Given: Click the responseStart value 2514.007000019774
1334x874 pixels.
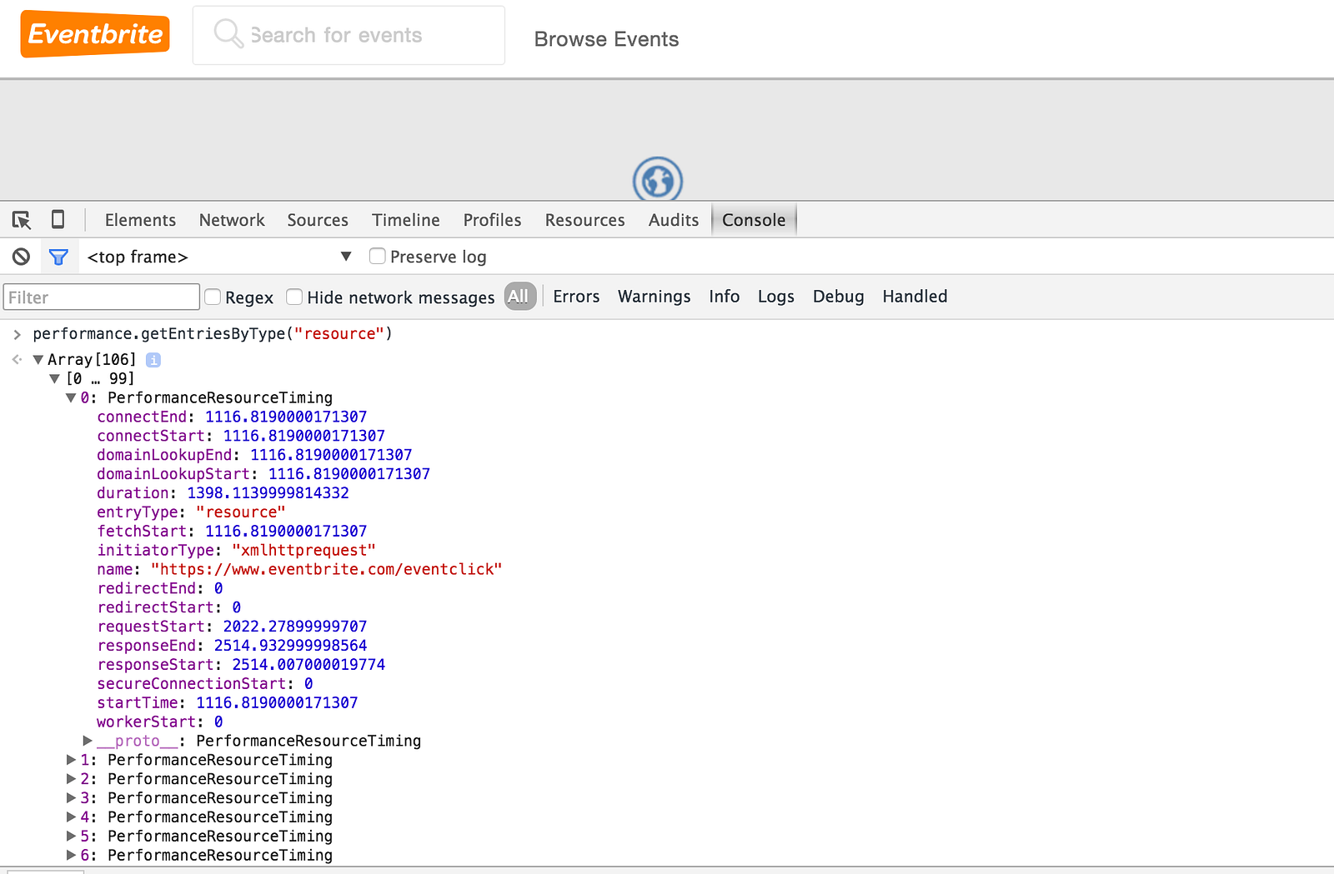Looking at the screenshot, I should click(308, 665).
